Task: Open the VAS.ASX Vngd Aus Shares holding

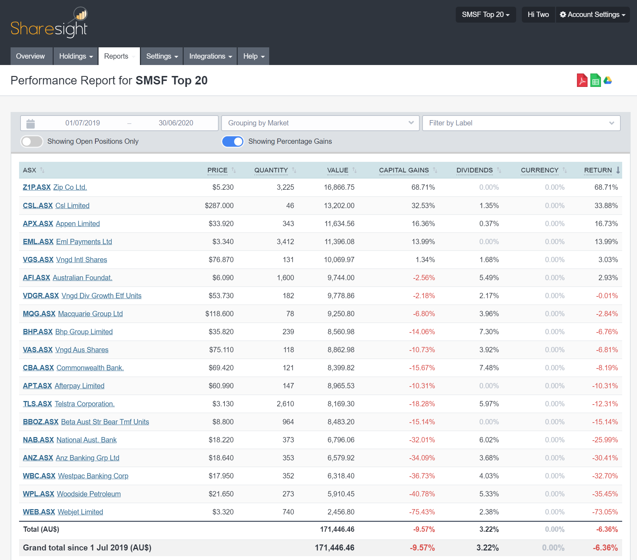Action: click(x=66, y=350)
